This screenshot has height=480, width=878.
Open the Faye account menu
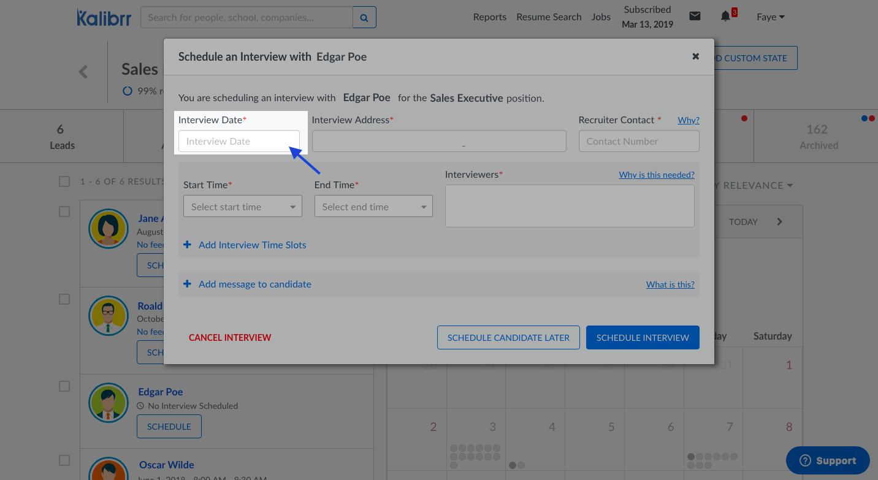click(x=770, y=17)
